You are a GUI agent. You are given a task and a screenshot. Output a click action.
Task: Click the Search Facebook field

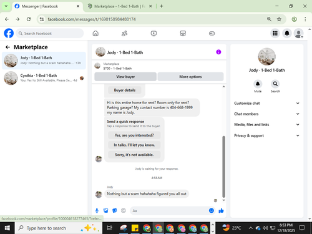(x=50, y=33)
